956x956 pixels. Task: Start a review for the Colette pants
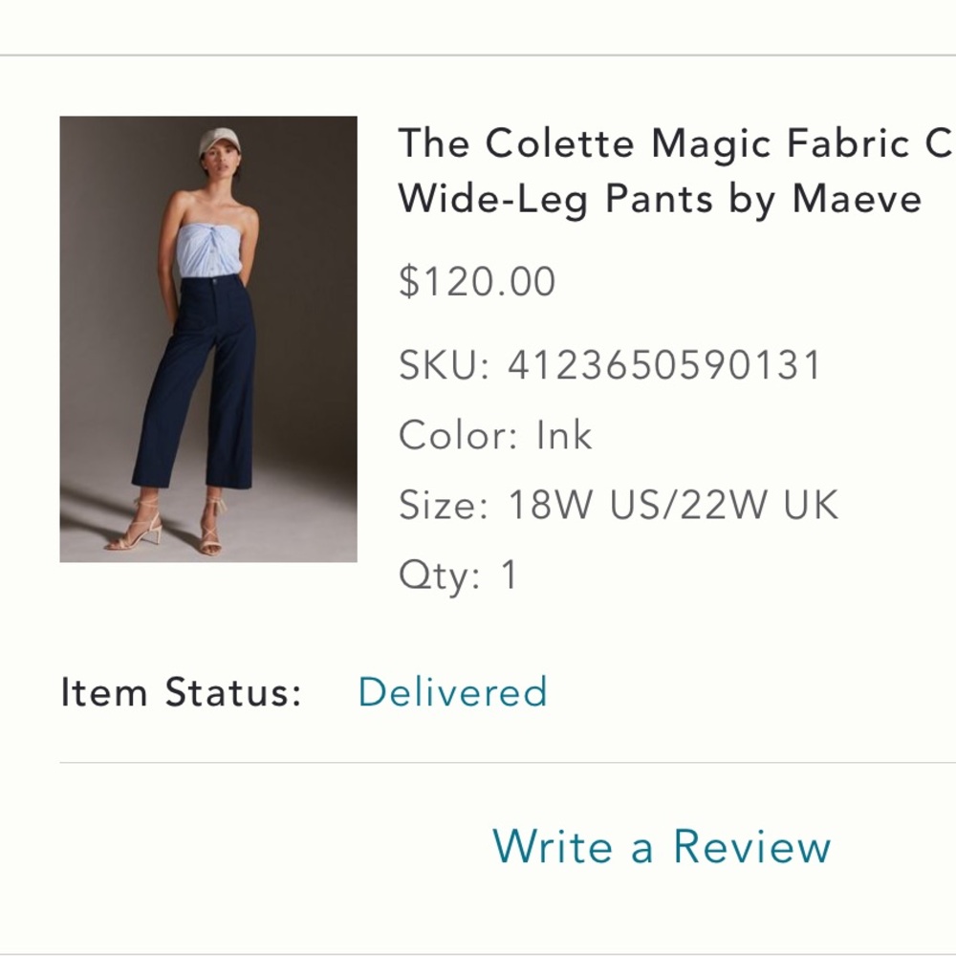[662, 844]
